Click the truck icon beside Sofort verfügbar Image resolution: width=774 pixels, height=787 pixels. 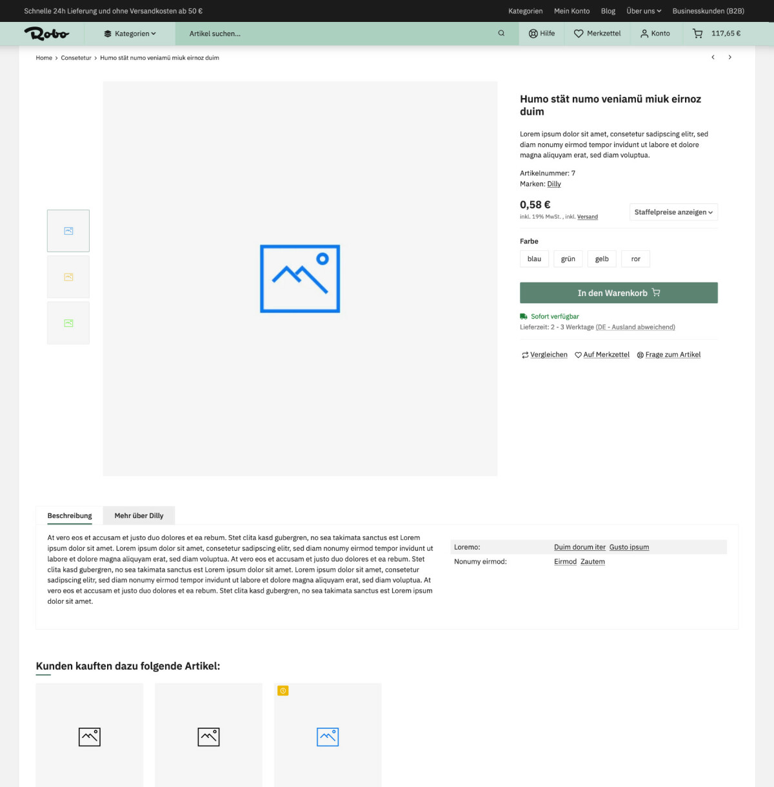pos(524,317)
